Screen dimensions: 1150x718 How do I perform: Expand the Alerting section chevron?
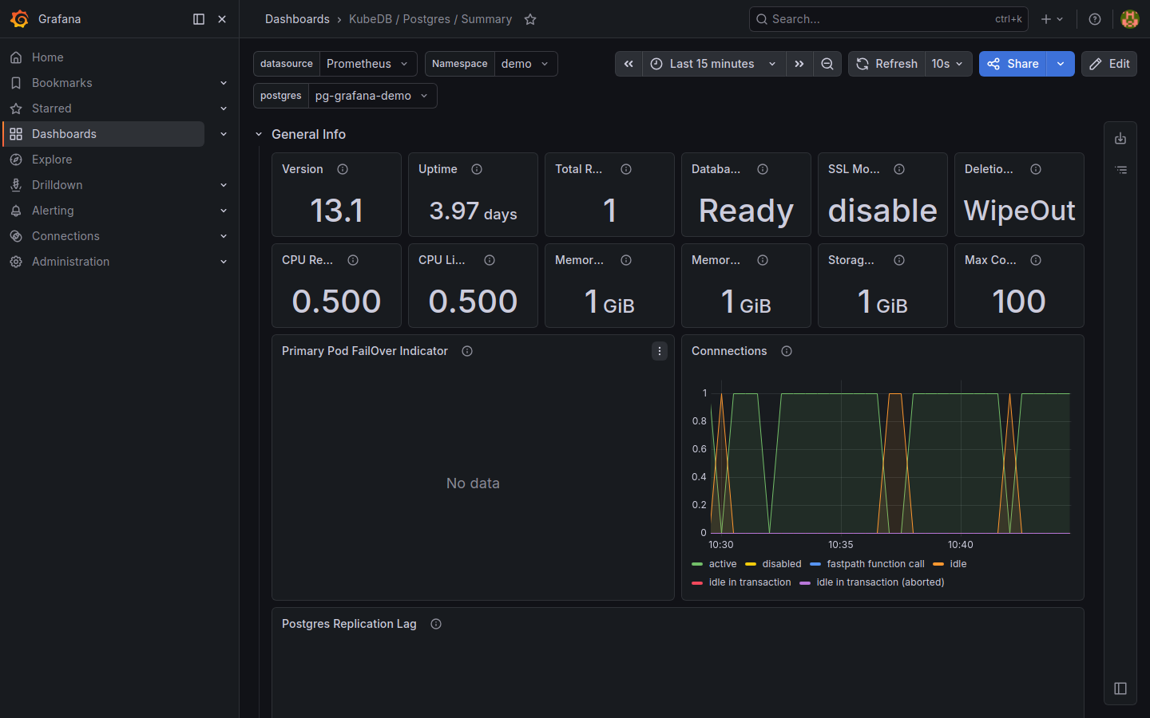click(224, 211)
